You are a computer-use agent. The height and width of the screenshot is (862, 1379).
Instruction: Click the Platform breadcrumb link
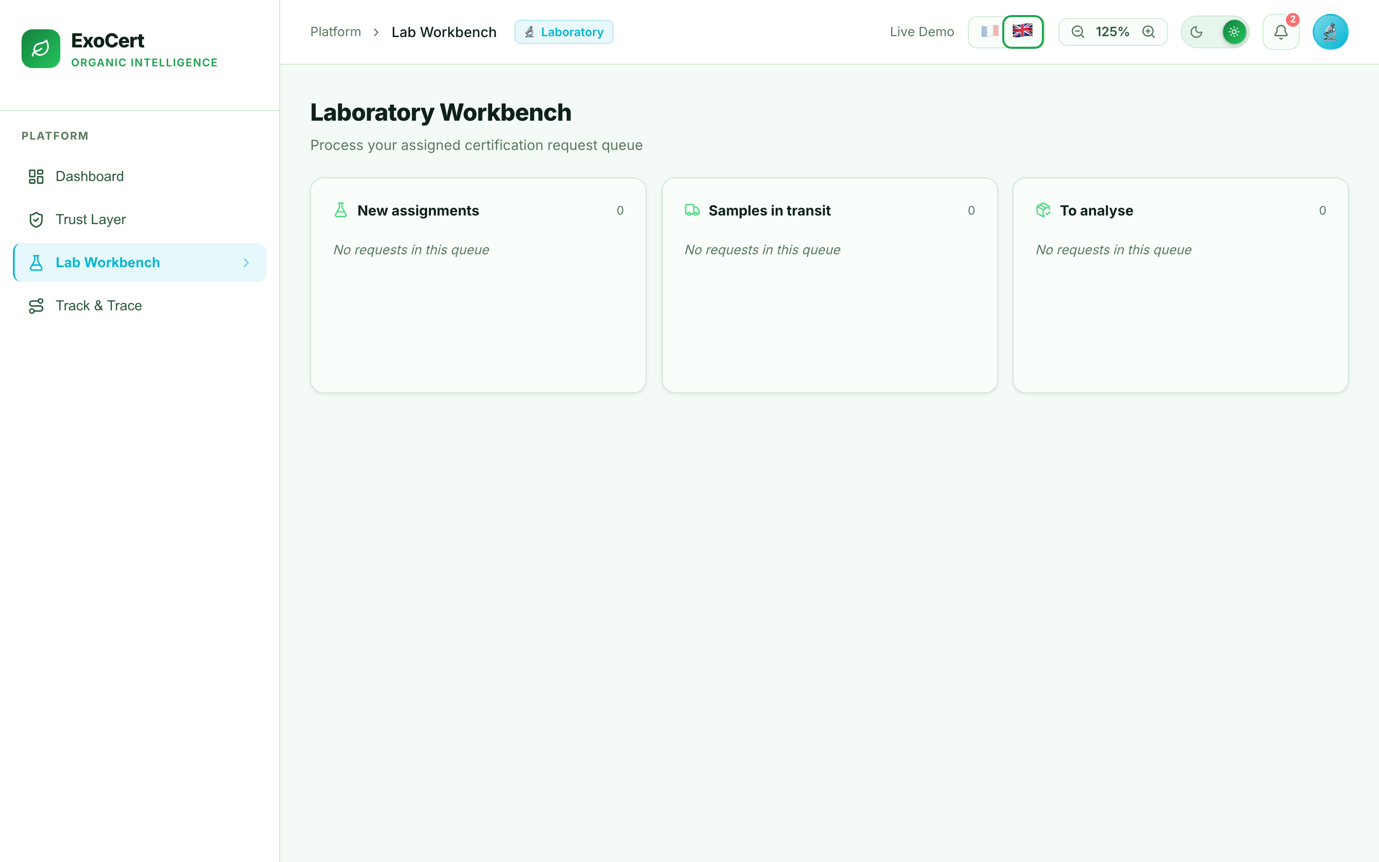336,32
